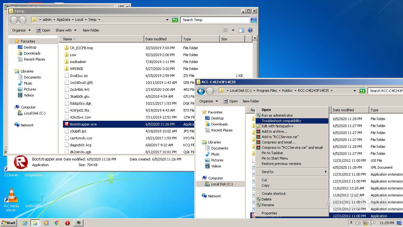Click change view icon in Temp window

click(x=225, y=30)
